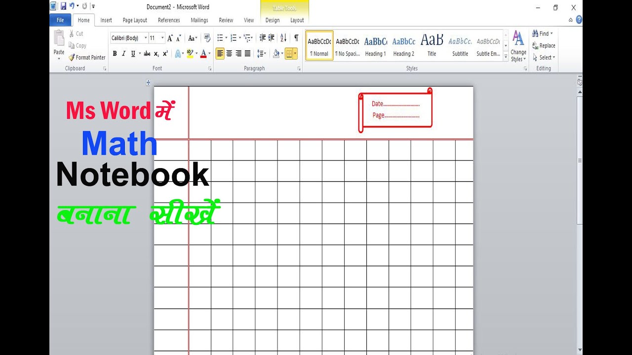Viewport: 632px width, 355px height.
Task: Apply the No Spacing style
Action: [348, 46]
